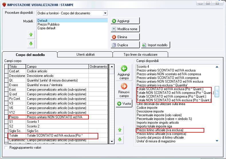
Task: Click the green Aggiungi plus button
Action: [125, 21]
